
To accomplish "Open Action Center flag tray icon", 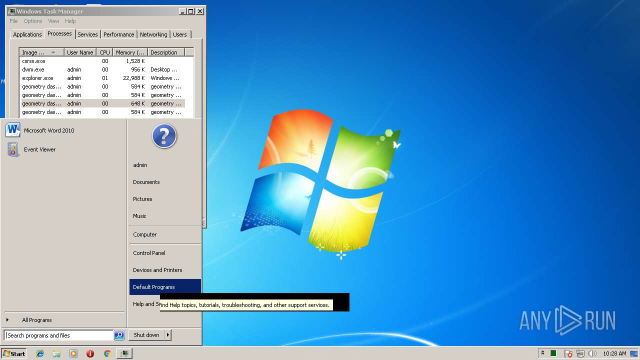I will click(568, 353).
